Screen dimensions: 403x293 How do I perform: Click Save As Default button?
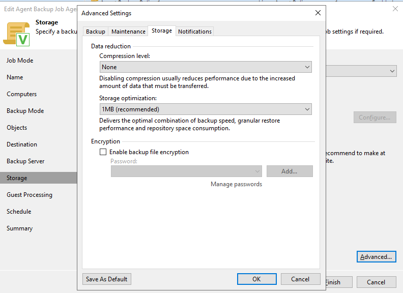107,279
